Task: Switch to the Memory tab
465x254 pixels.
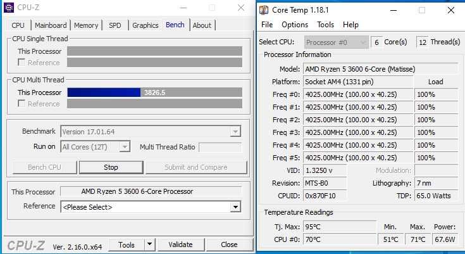Action: pyautogui.click(x=86, y=25)
